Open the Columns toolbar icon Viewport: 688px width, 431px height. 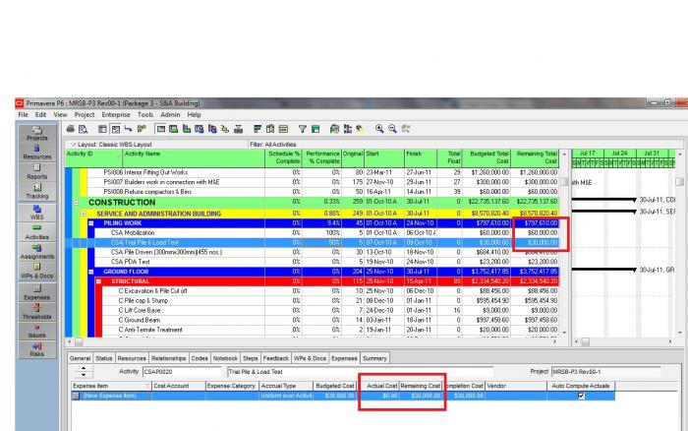tap(270, 129)
